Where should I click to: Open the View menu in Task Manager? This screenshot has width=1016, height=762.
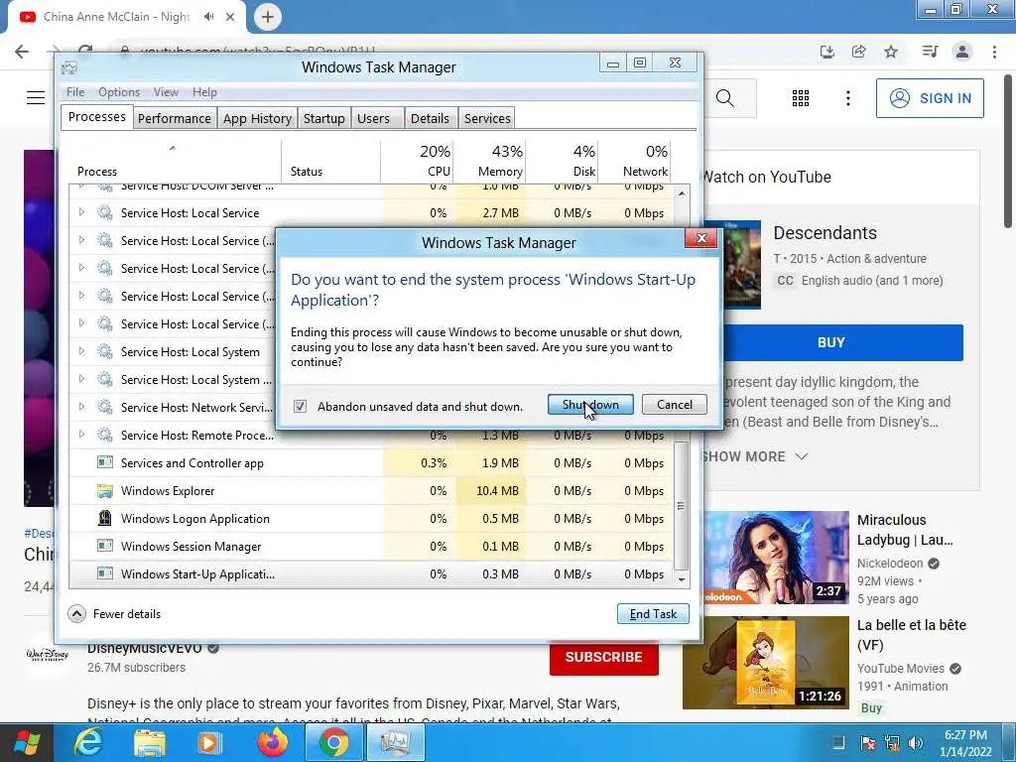click(166, 92)
